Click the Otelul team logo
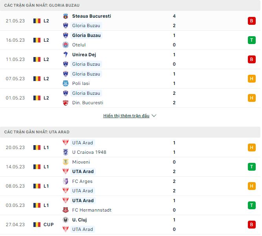 (66, 45)
